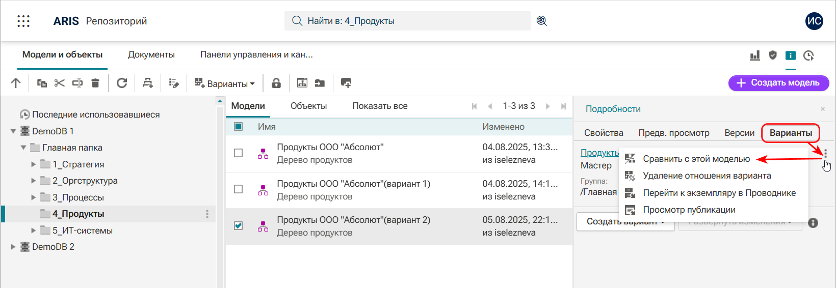
Task: Expand the 3_Процессы folder
Action: [x=34, y=197]
